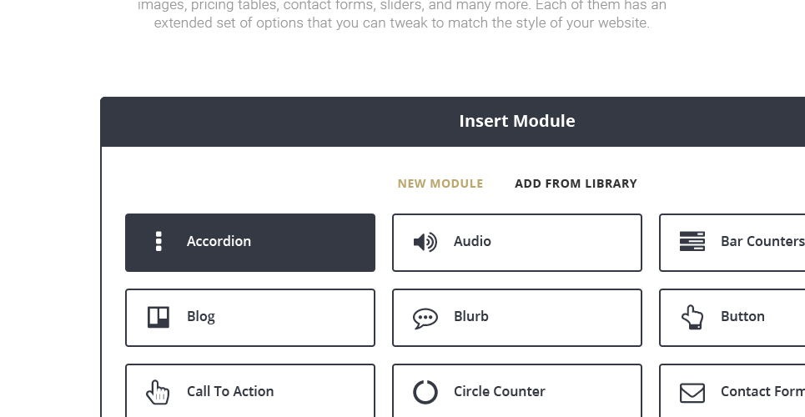The width and height of the screenshot is (805, 417).
Task: Click the Blurb speech bubble icon
Action: coord(425,319)
